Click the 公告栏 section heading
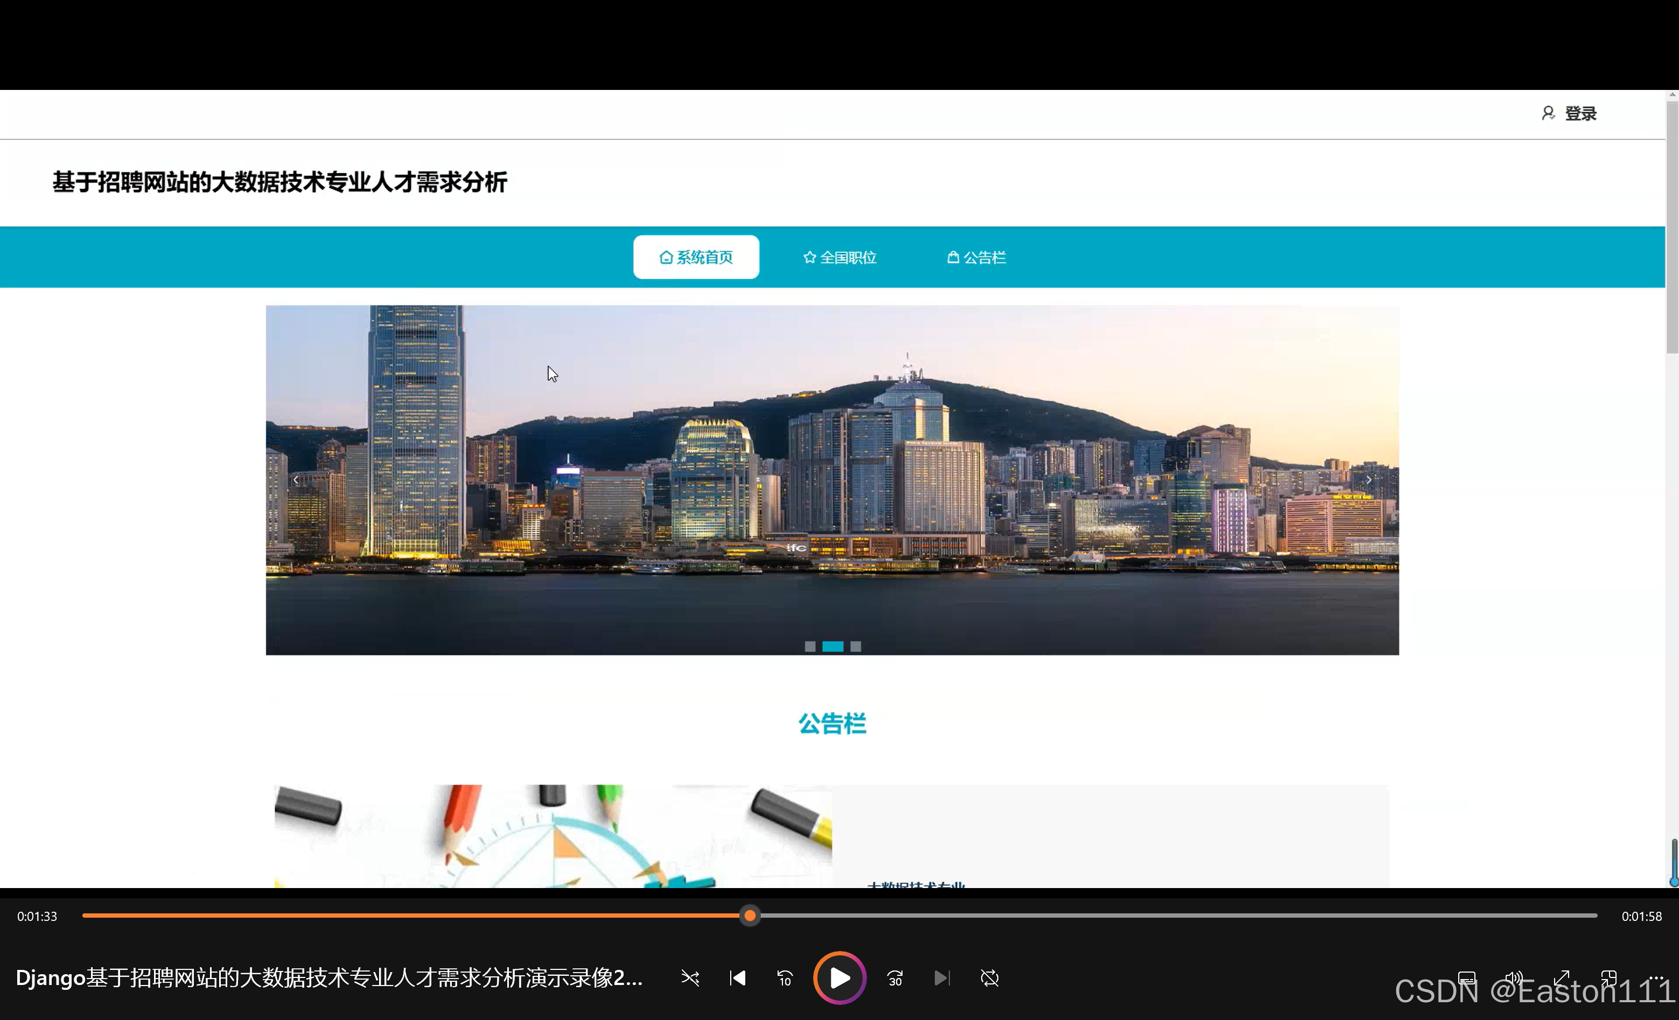The width and height of the screenshot is (1679, 1020). tap(832, 724)
